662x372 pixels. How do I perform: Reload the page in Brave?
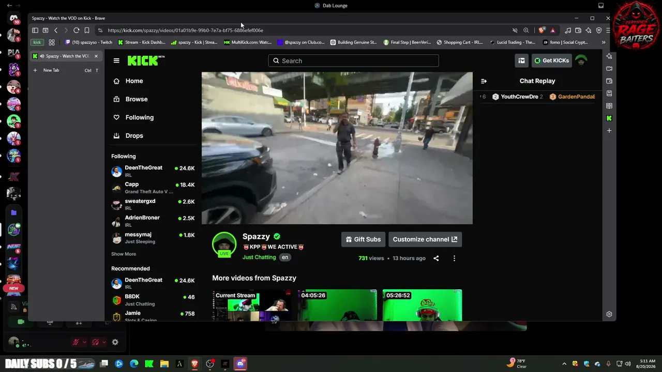76,30
